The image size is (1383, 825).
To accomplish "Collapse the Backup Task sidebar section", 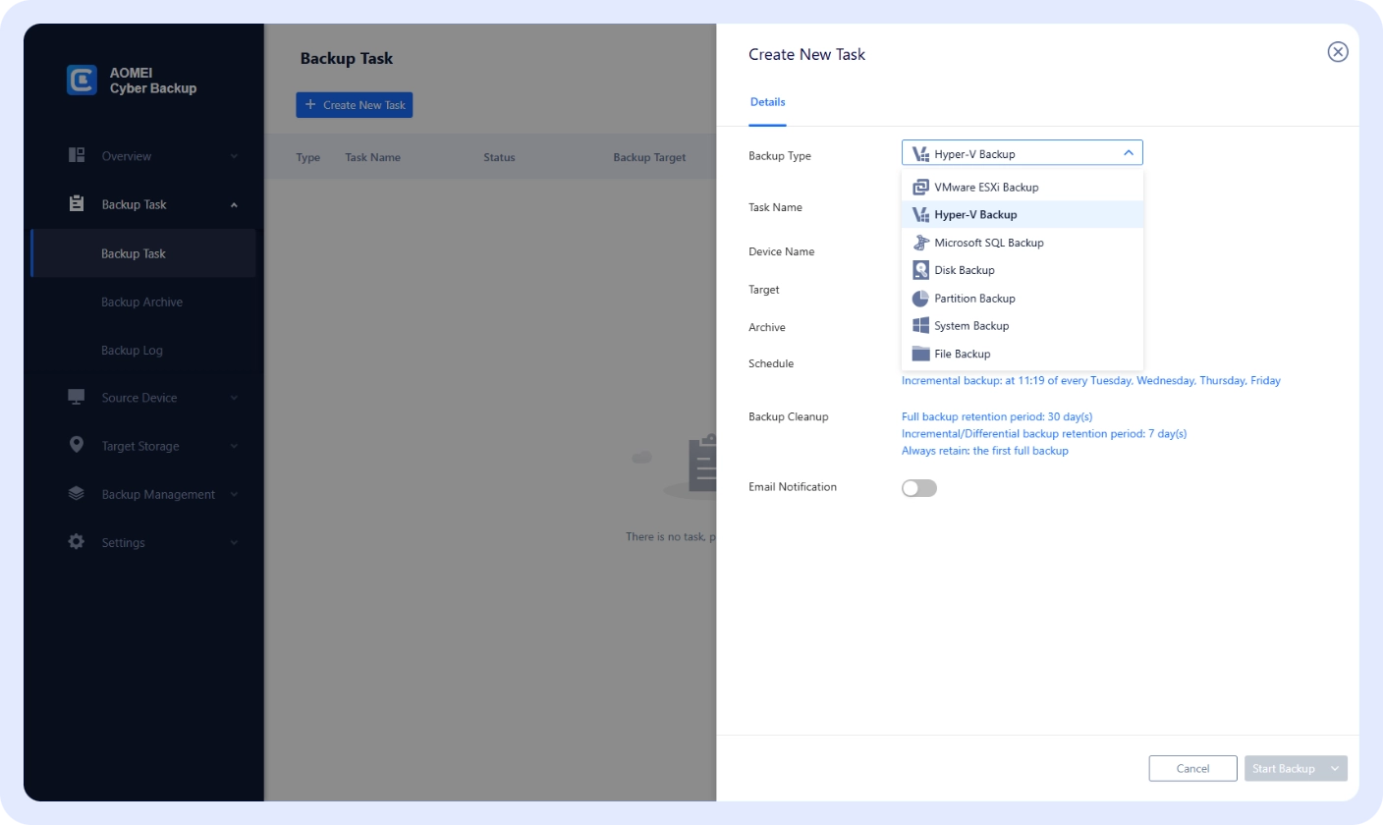I will click(234, 205).
